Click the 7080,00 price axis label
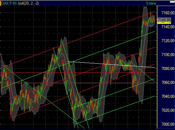 (168, 68)
